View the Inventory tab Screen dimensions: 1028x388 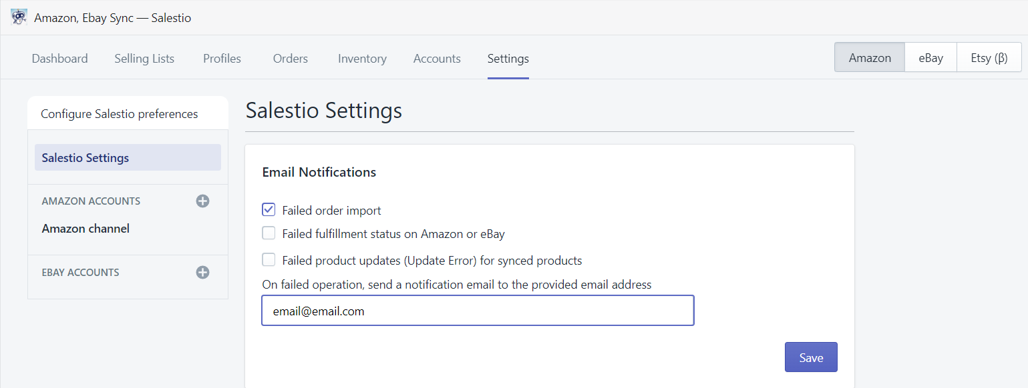pos(362,59)
